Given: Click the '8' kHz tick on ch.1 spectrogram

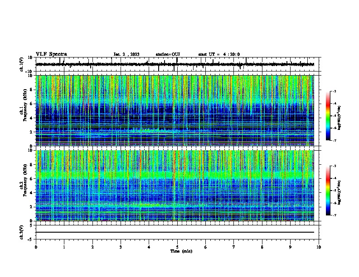Looking at the screenshot, I should click(32, 90).
